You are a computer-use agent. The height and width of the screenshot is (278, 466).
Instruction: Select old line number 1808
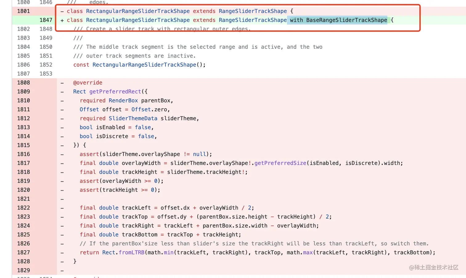pos(23,82)
